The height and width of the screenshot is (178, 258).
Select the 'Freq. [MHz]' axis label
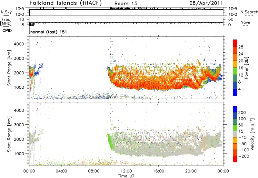coord(6,22)
